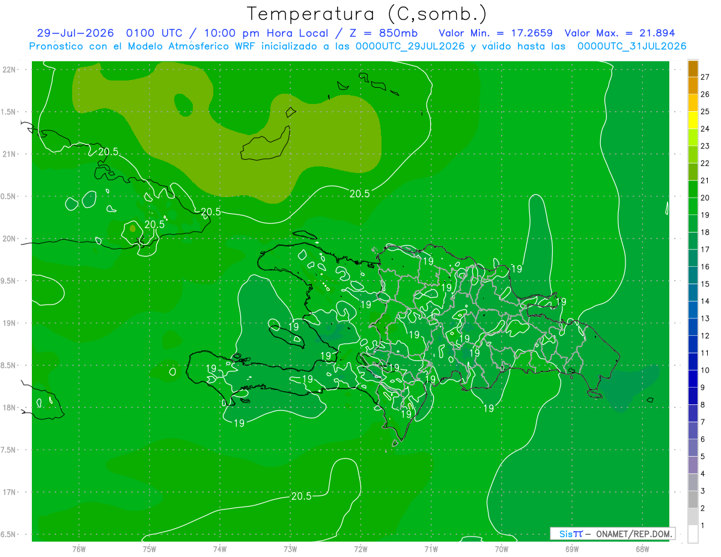721x557 pixels.
Task: Click the "68W" longitude label
Action: (642, 549)
